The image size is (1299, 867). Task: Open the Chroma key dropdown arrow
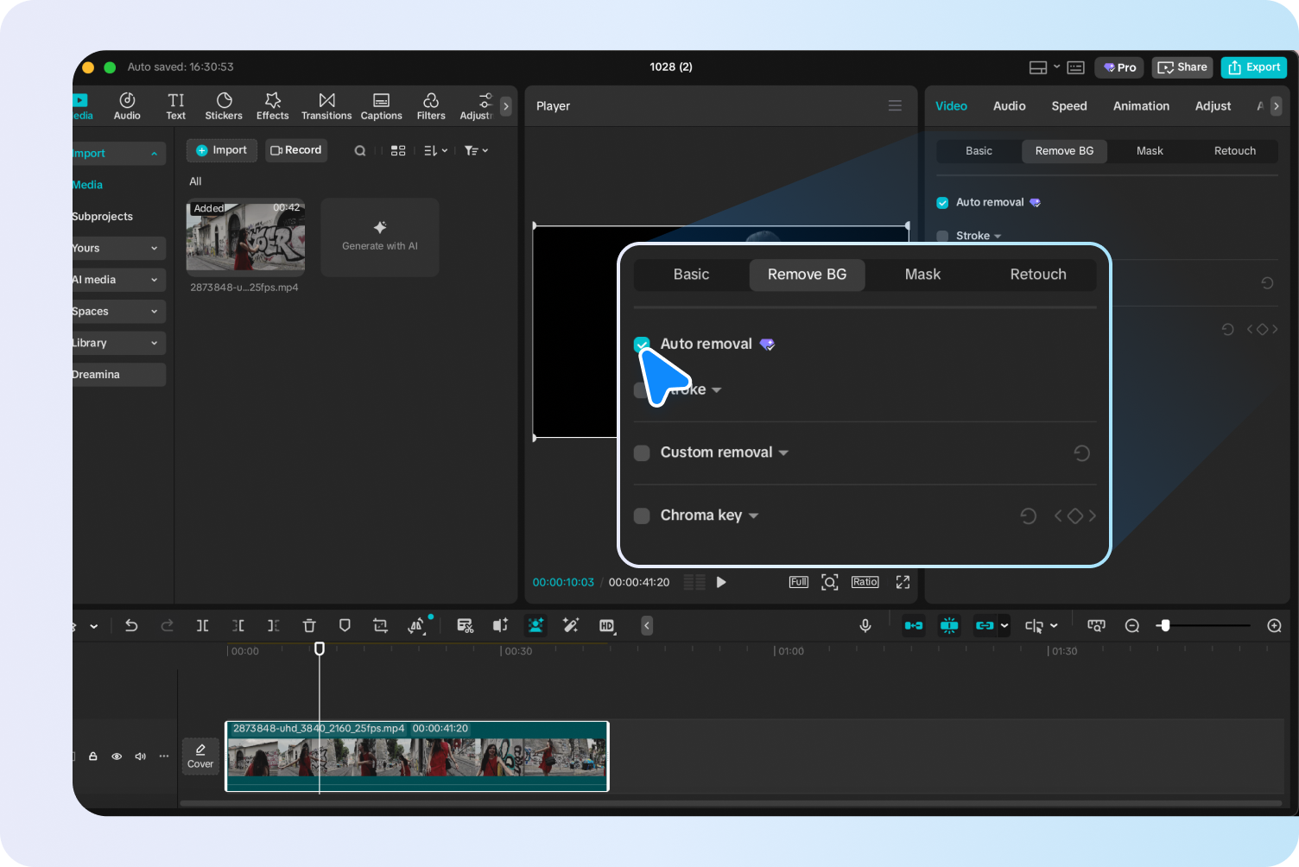[x=753, y=515]
